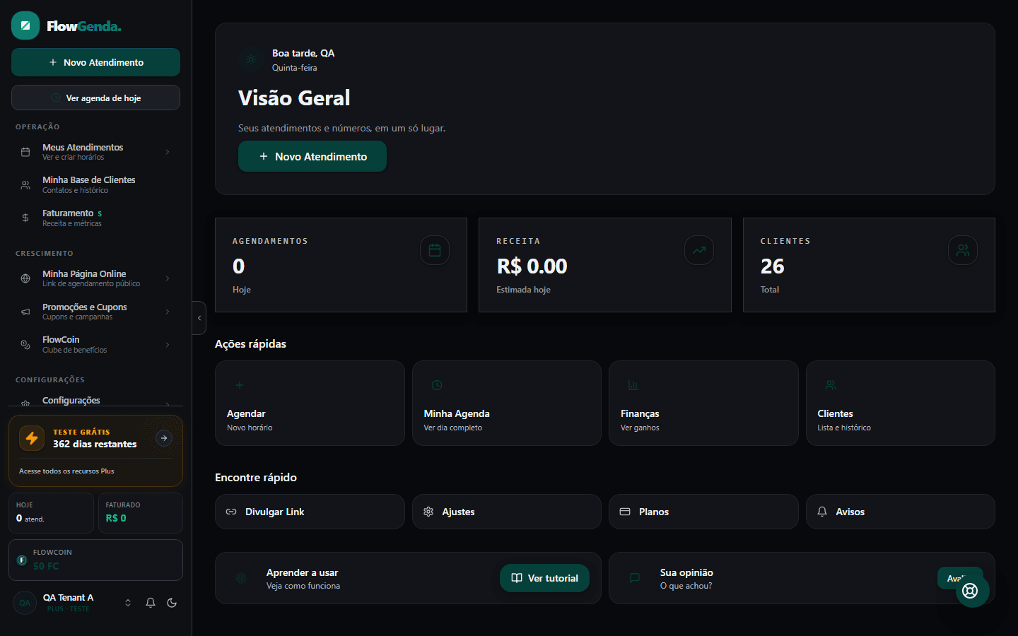Open notifications bell in sidebar footer

[151, 603]
